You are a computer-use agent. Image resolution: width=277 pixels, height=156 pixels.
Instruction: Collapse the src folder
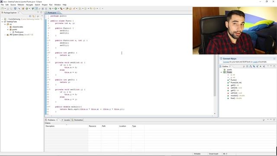pyautogui.click(x=5, y=24)
